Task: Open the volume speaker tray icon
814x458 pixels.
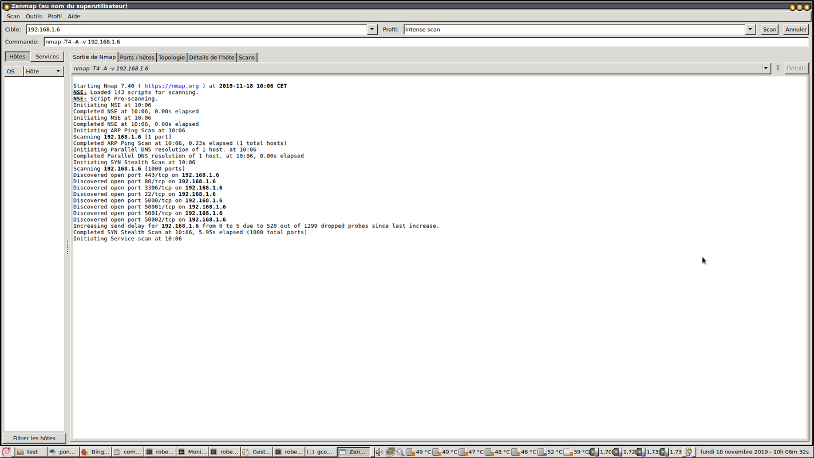Action: (379, 452)
